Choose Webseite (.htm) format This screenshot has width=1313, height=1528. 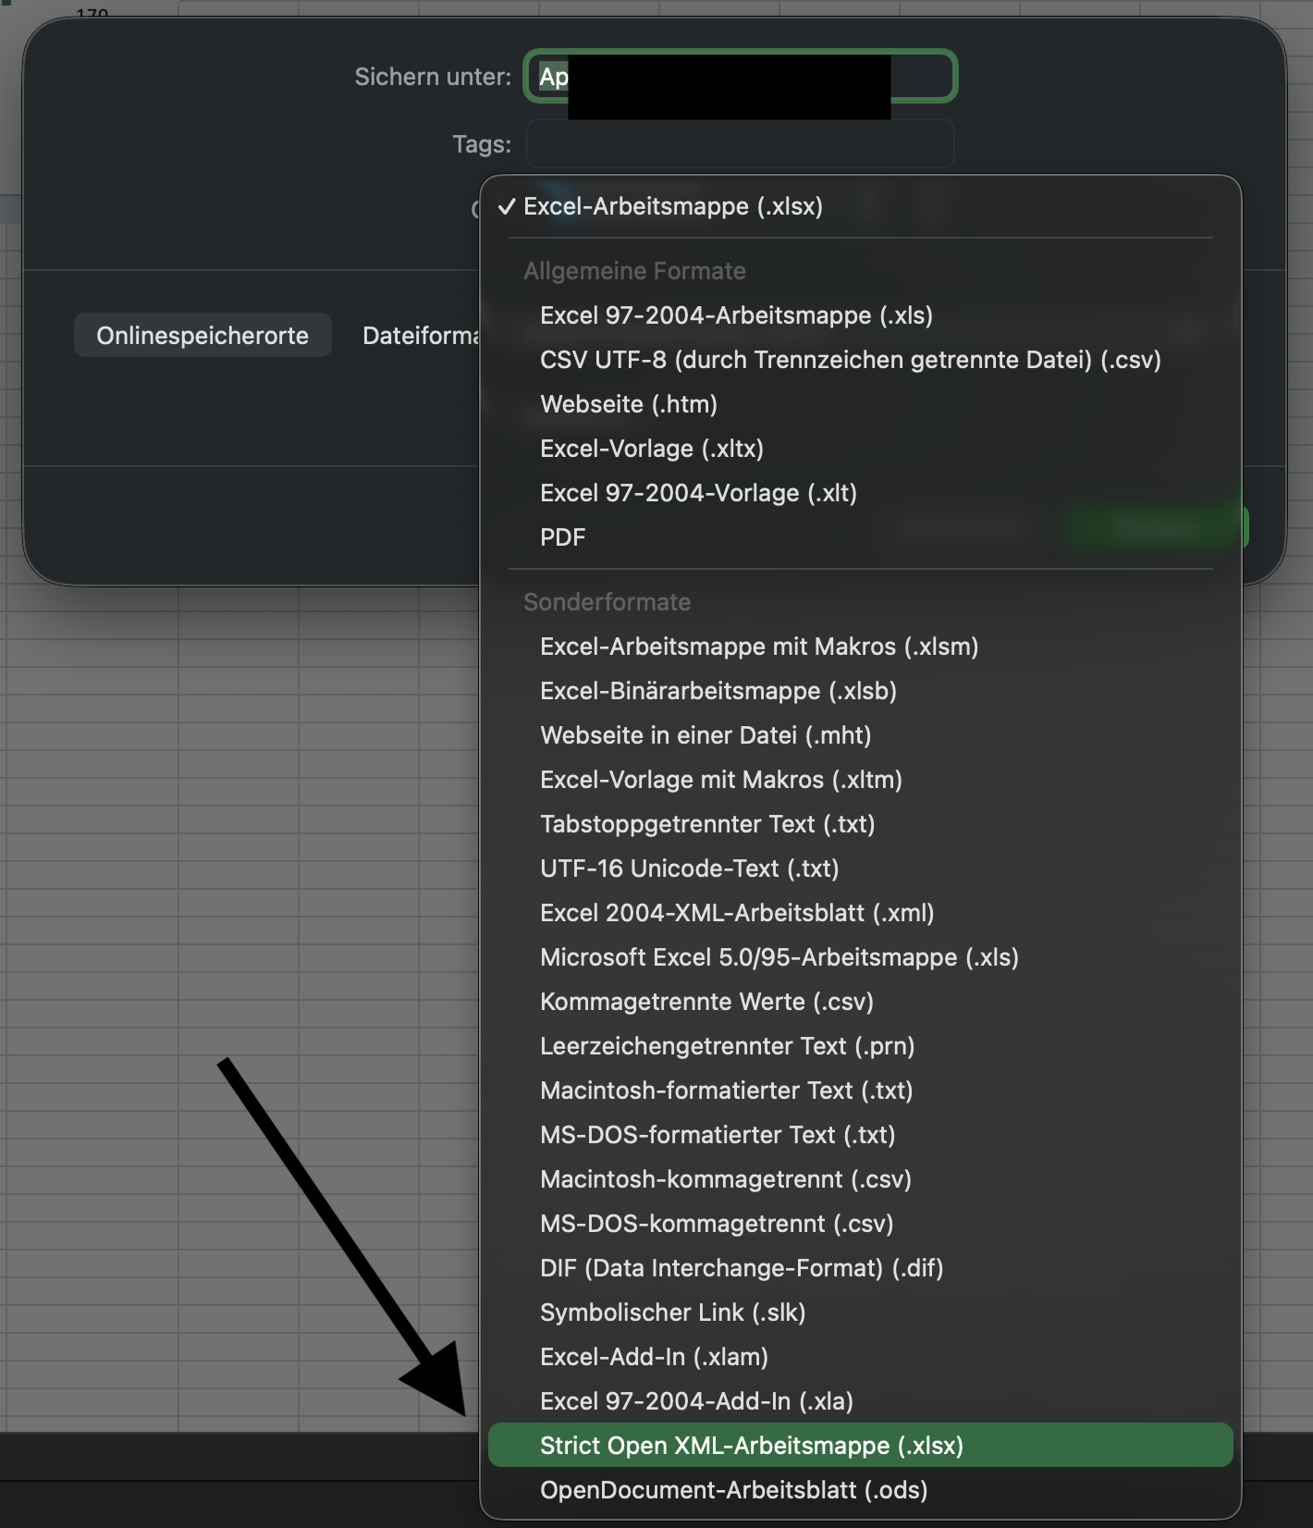point(860,404)
